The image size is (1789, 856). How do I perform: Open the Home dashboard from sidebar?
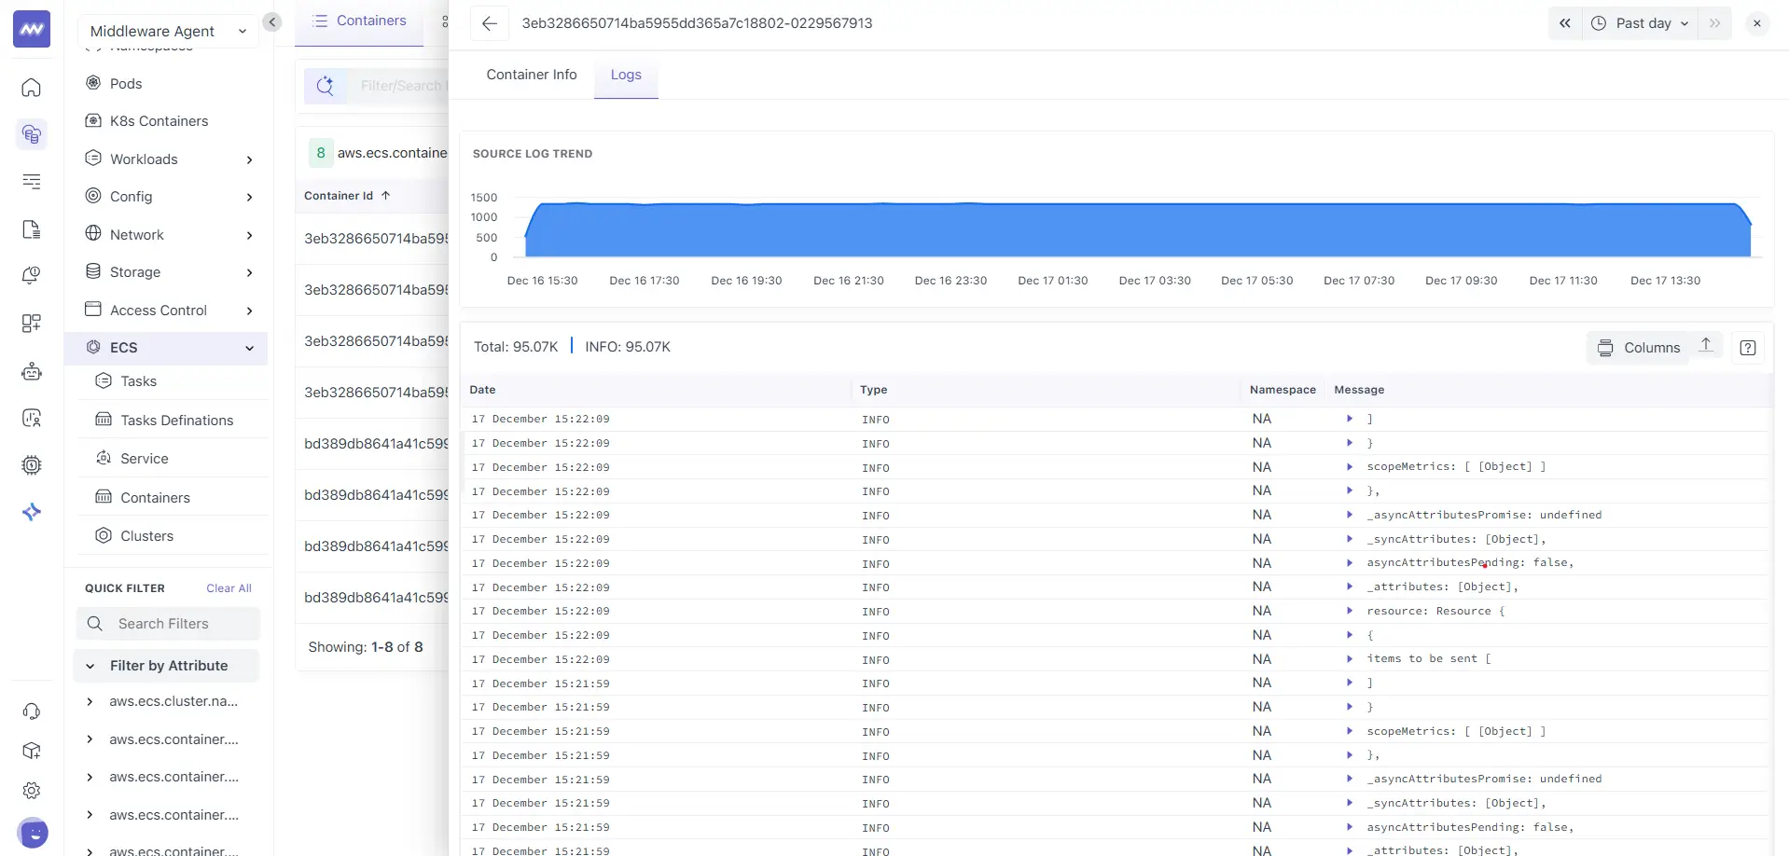(31, 88)
